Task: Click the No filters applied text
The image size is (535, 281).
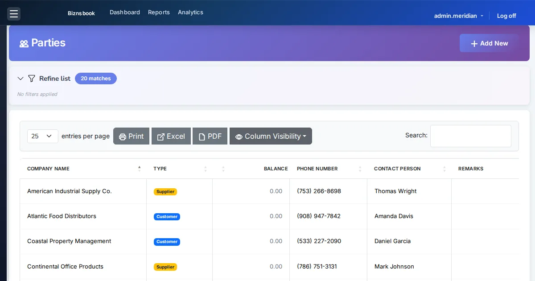Action: pos(37,94)
